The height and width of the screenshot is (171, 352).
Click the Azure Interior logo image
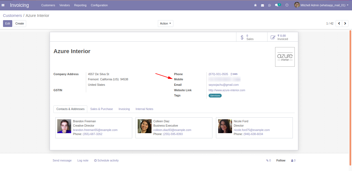tap(285, 57)
